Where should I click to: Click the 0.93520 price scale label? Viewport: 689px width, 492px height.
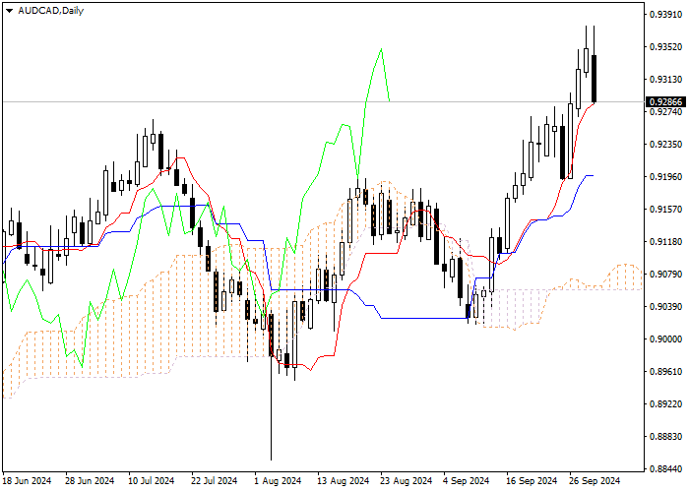(x=666, y=47)
